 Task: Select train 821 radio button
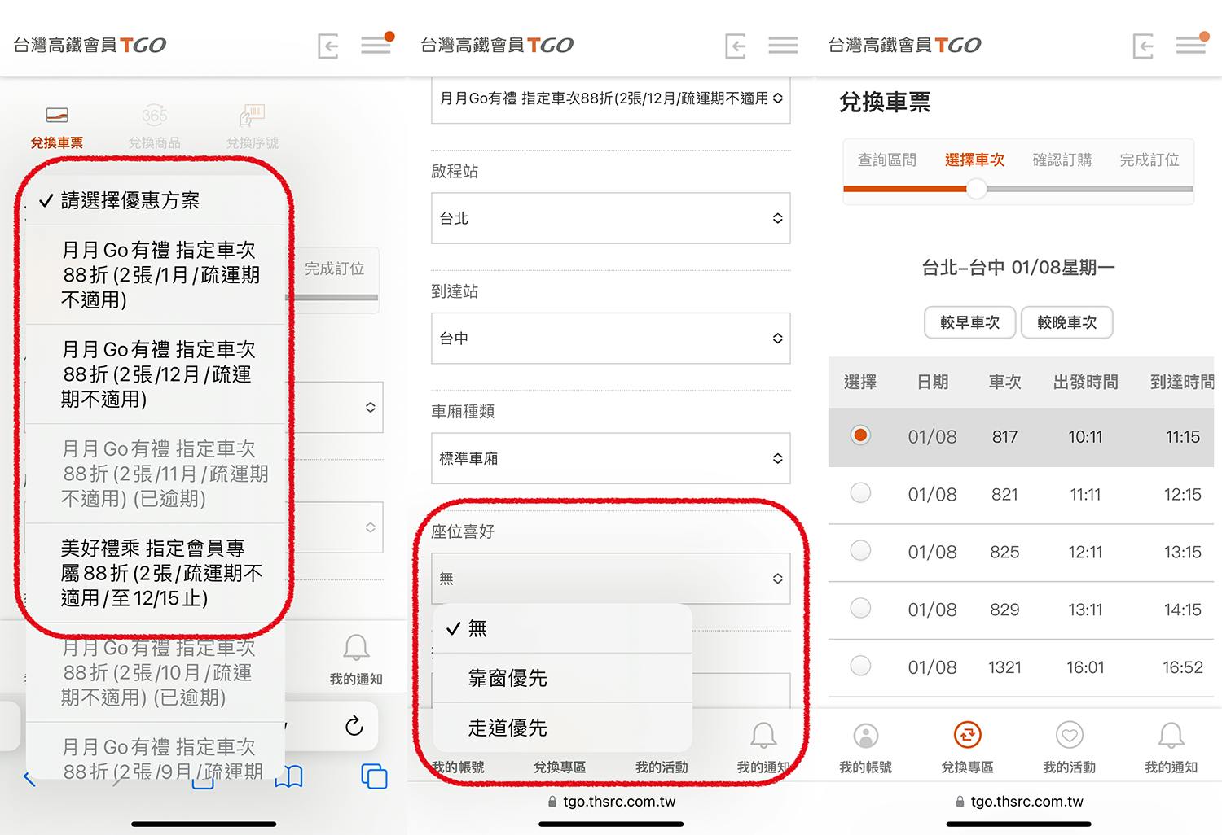point(860,493)
